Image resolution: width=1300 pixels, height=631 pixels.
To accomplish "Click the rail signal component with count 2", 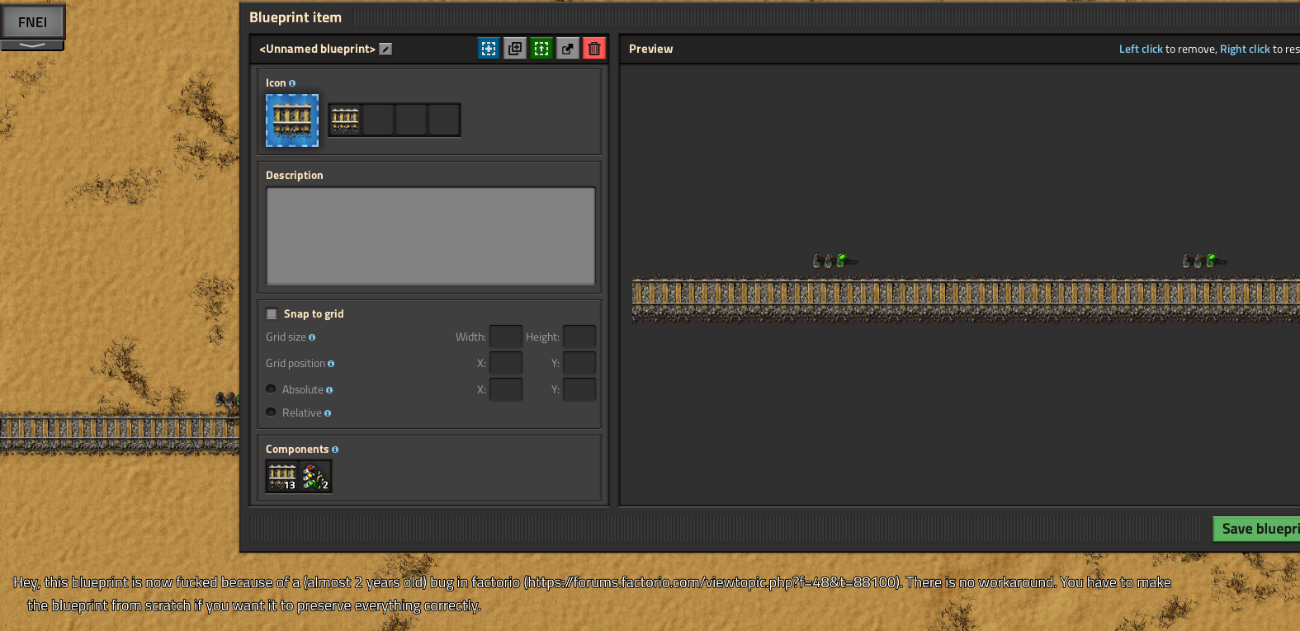I will (x=315, y=476).
